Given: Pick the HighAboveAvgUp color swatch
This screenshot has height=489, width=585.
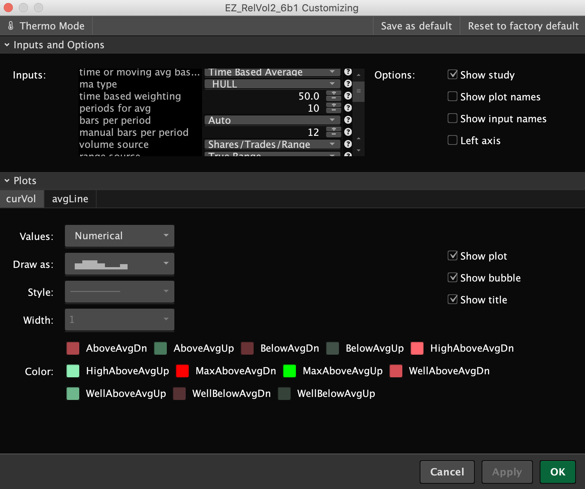Looking at the screenshot, I should 73,371.
